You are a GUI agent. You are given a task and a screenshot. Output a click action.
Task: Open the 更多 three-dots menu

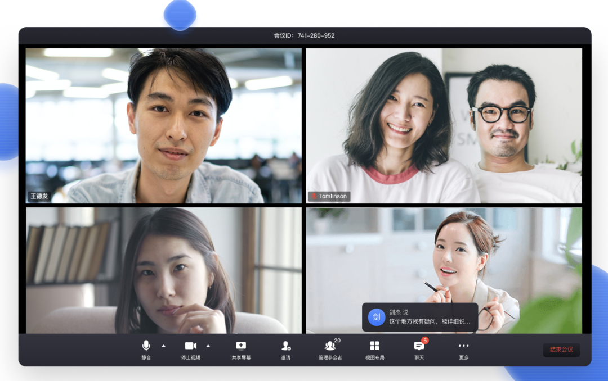pyautogui.click(x=464, y=350)
